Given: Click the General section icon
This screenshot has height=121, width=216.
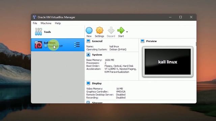Looking at the screenshot, I should 88,41.
